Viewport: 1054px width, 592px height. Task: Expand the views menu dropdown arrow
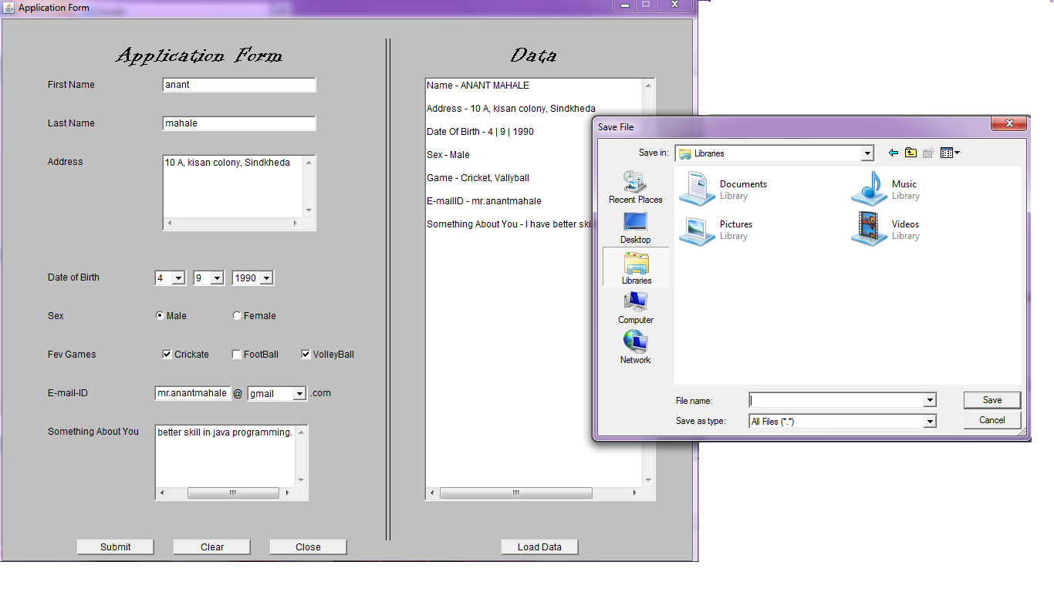coord(958,153)
